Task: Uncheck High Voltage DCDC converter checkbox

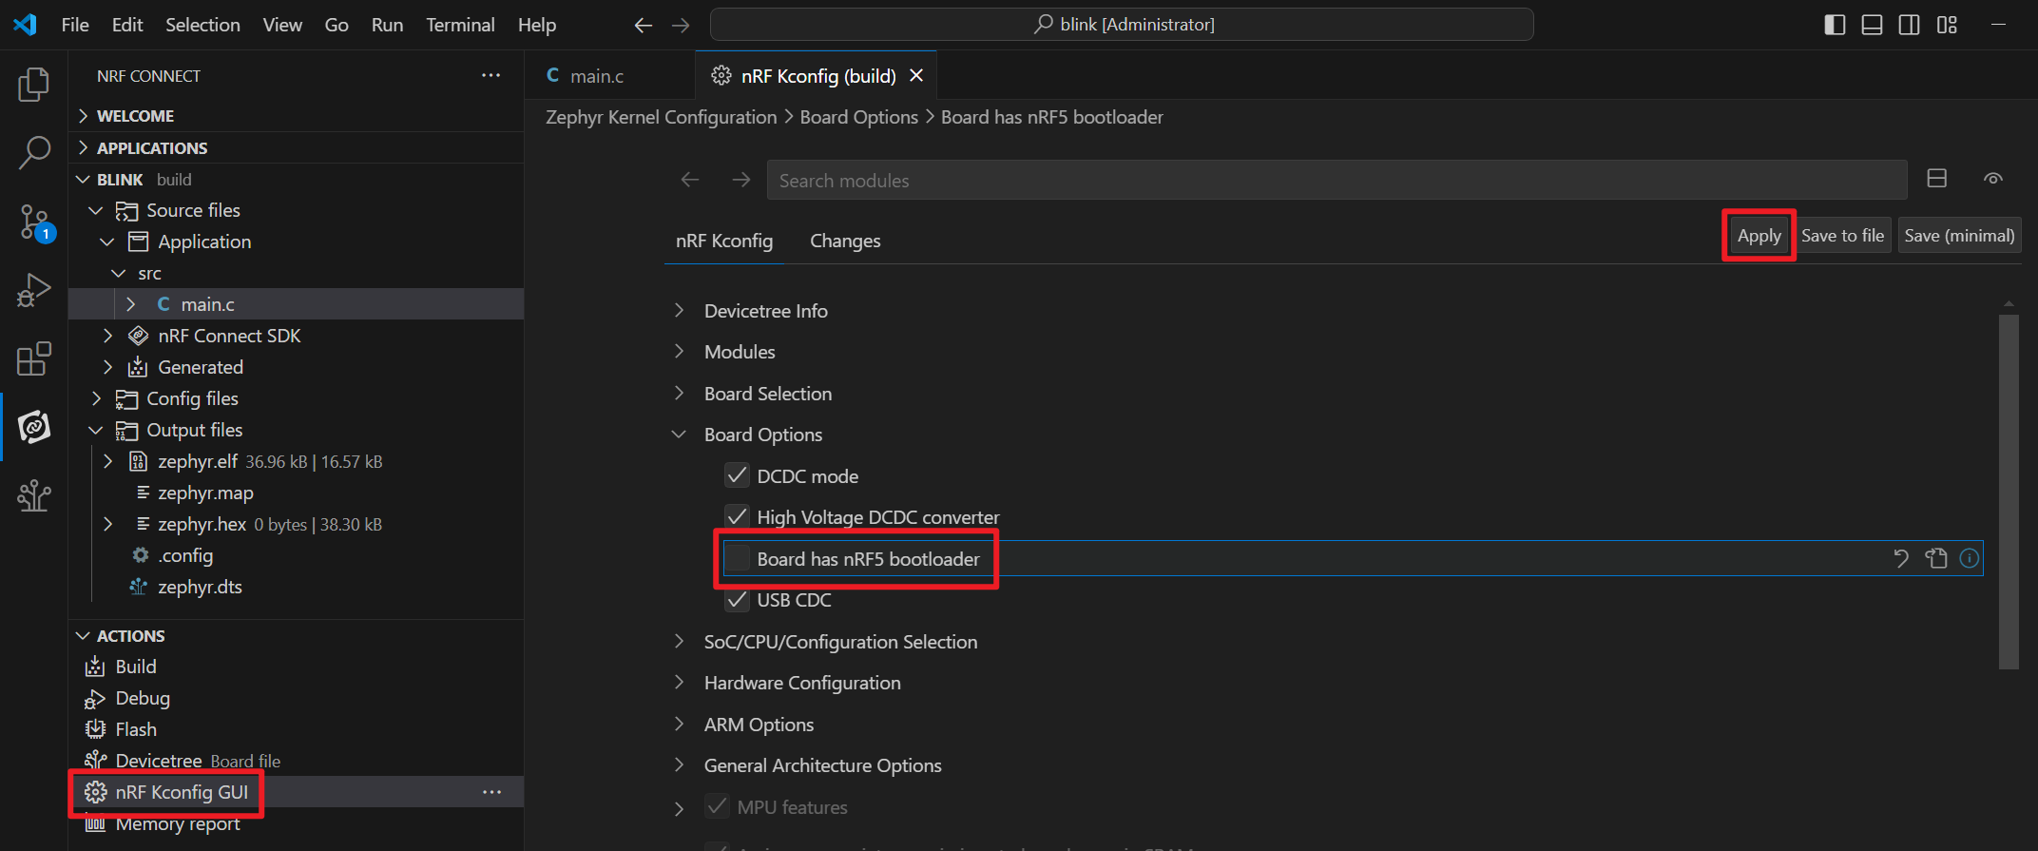Action: coord(737,516)
